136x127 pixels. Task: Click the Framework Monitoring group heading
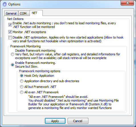(x=25, y=46)
